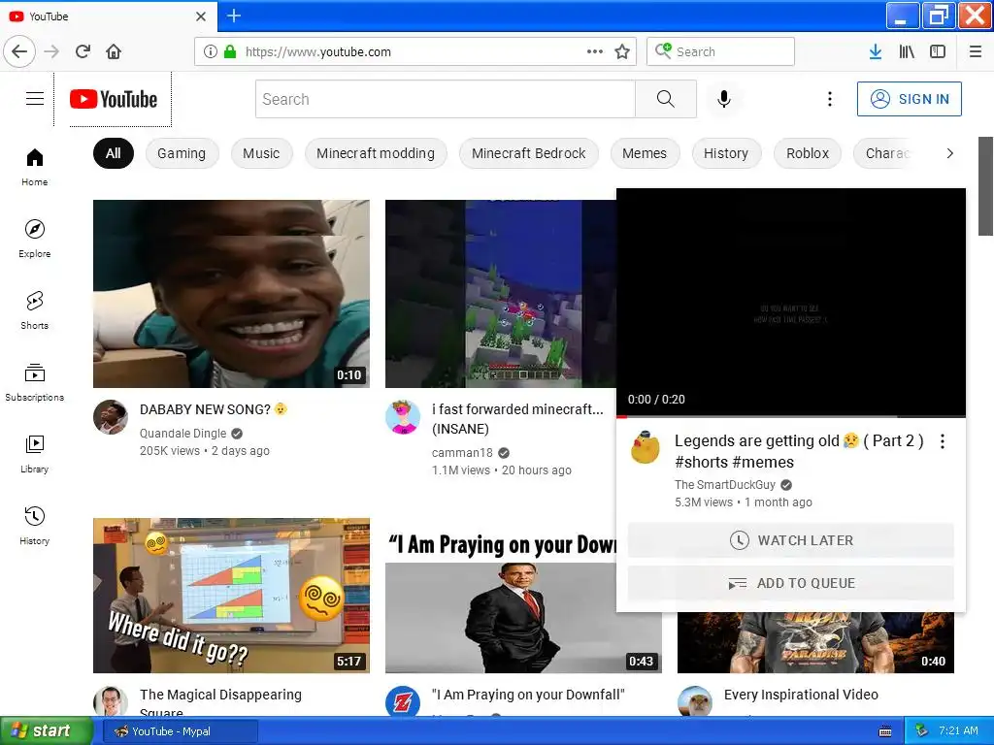994x745 pixels.
Task: Click the system tray network icon
Action: [922, 731]
